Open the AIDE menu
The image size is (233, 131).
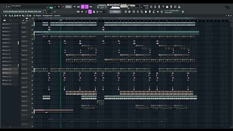point(40,12)
